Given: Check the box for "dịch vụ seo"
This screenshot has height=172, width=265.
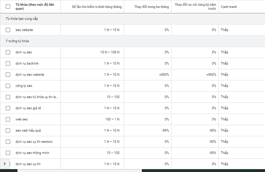Looking at the screenshot, I should (8, 52).
